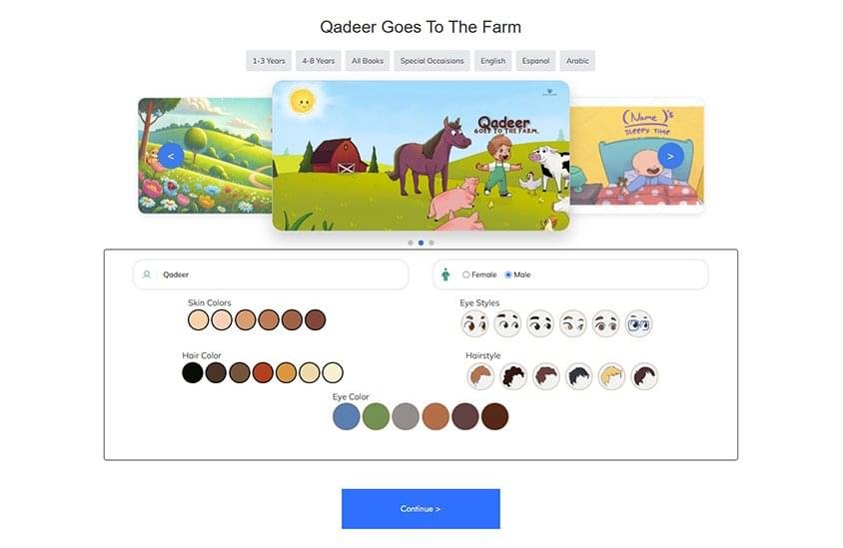The height and width of the screenshot is (548, 843).
Task: Select the Male radio button
Action: coord(508,274)
